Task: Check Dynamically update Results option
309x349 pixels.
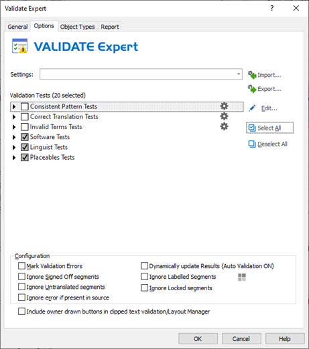Action: pos(145,265)
